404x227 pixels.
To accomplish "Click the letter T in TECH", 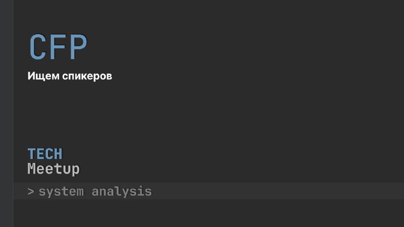I will pos(31,154).
